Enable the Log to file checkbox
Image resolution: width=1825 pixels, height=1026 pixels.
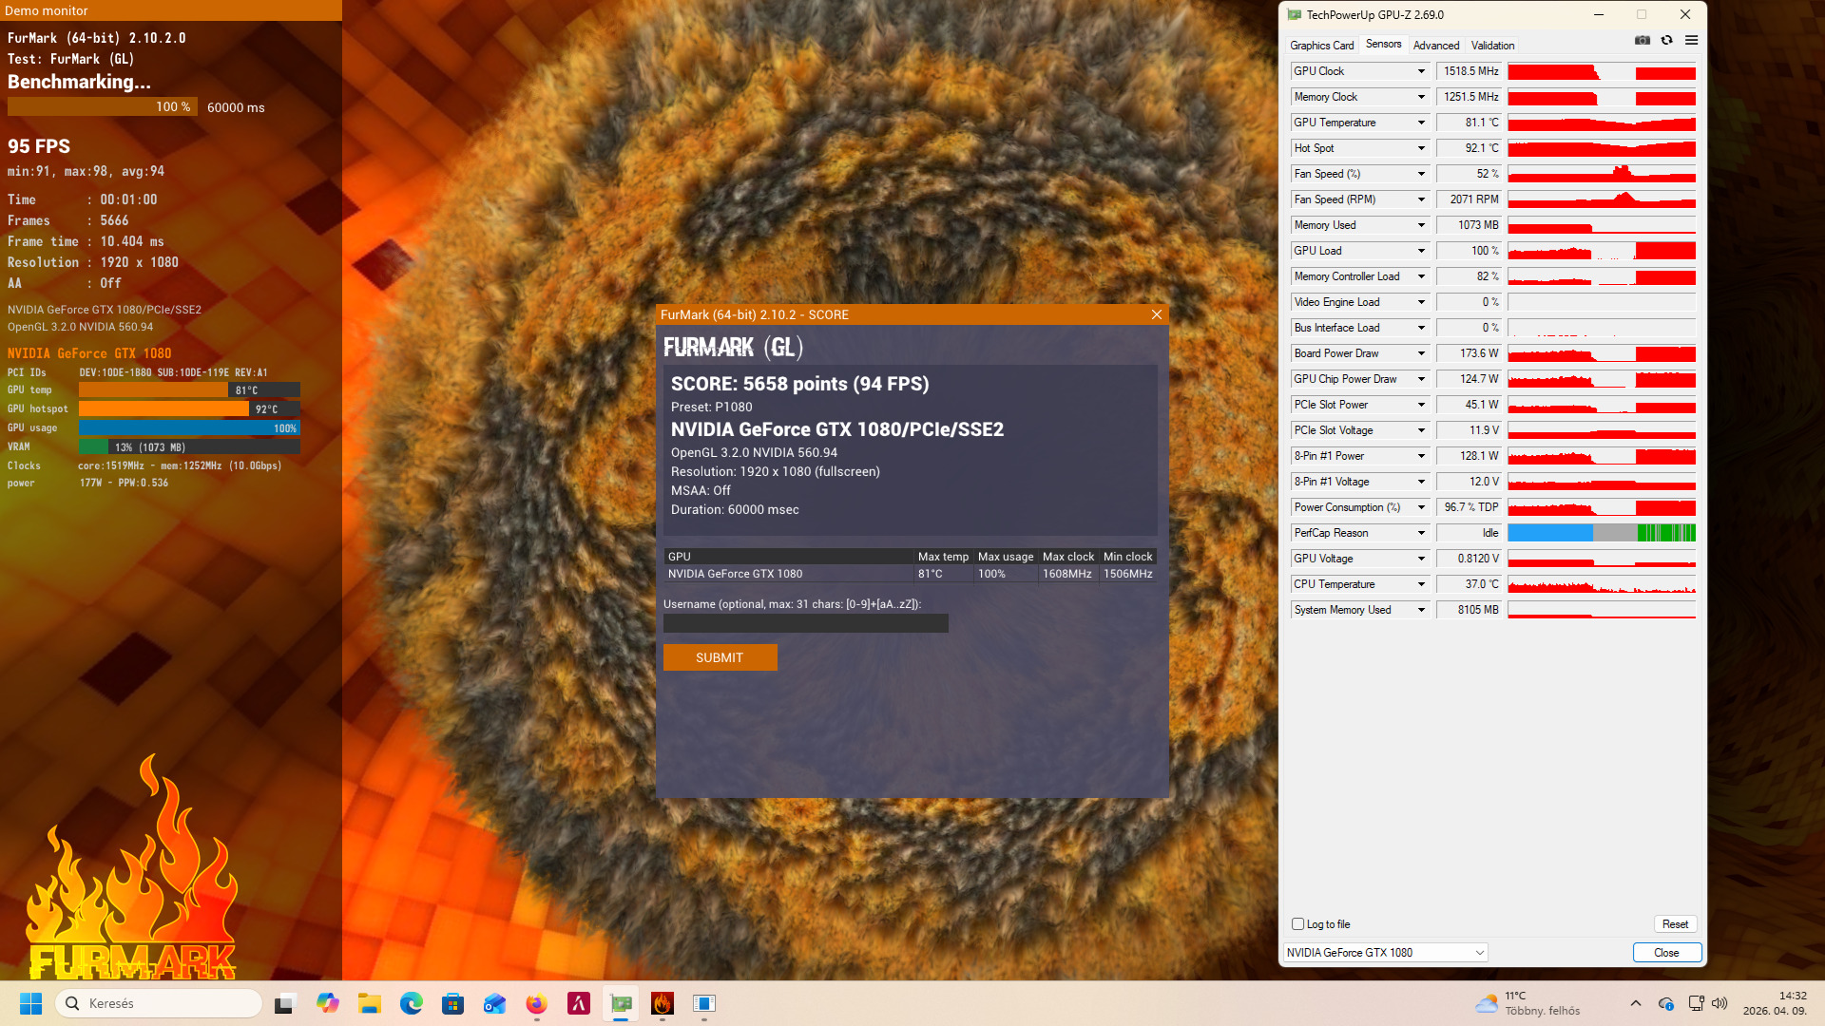tap(1297, 924)
